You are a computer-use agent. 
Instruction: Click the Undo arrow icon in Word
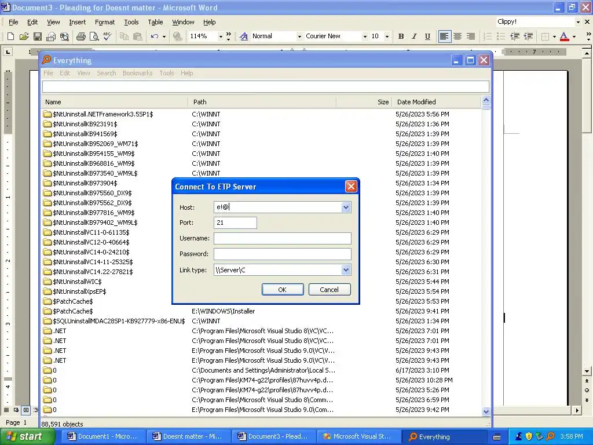[x=154, y=37]
